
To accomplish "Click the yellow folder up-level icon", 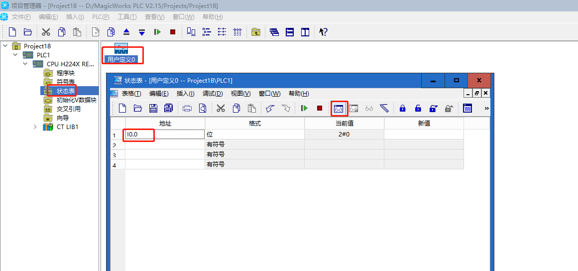I will tap(255, 32).
